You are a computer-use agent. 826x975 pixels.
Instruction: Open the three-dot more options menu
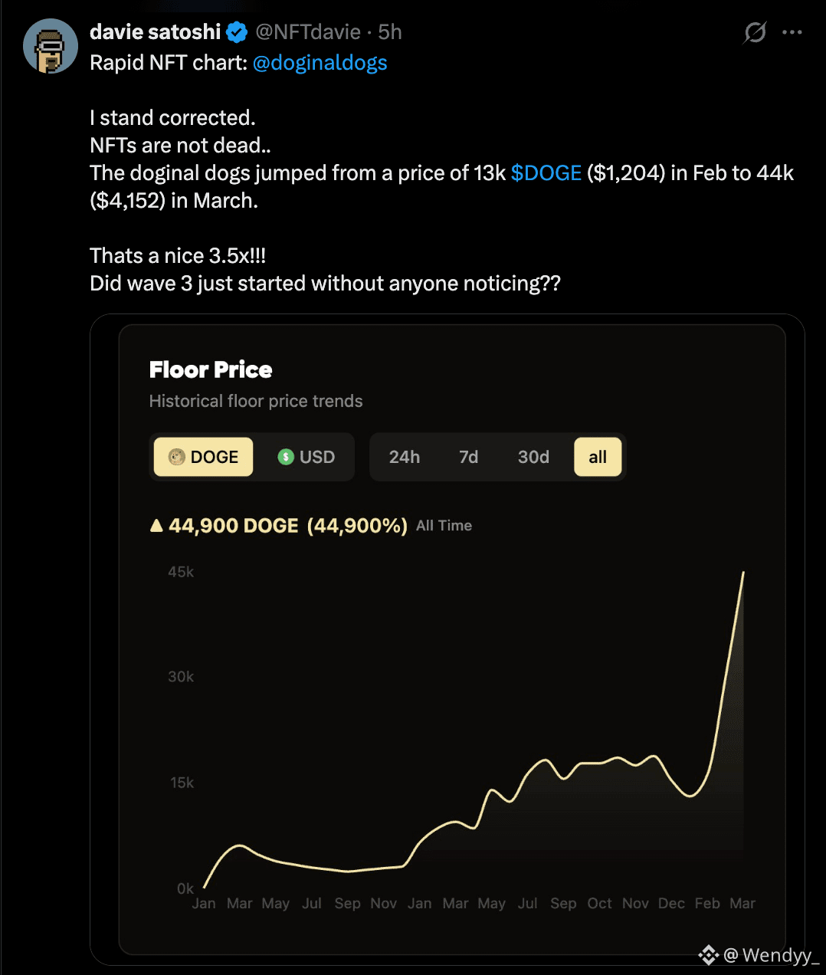(x=792, y=32)
